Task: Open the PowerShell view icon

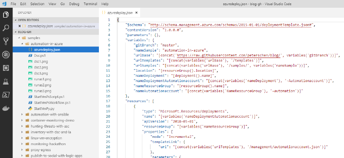Action: [x=6, y=94]
